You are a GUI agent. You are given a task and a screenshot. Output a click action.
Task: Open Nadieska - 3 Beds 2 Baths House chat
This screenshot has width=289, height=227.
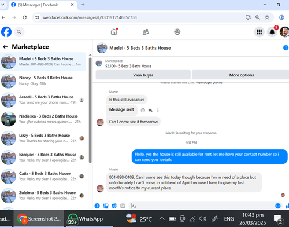coord(43,119)
